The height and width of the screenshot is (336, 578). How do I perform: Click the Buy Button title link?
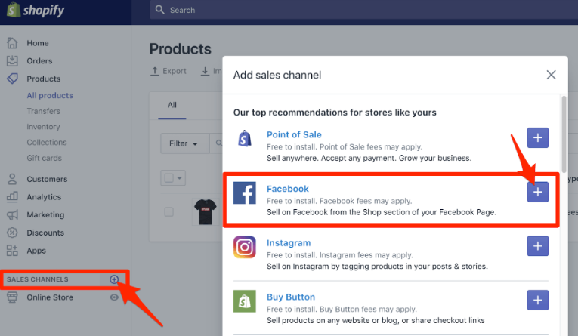pos(291,297)
